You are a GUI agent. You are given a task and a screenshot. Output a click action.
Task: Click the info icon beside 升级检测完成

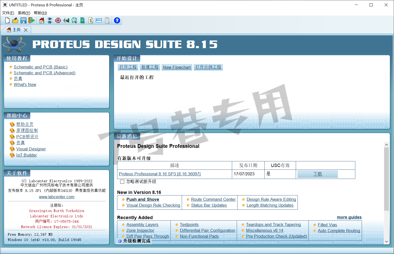120,241
